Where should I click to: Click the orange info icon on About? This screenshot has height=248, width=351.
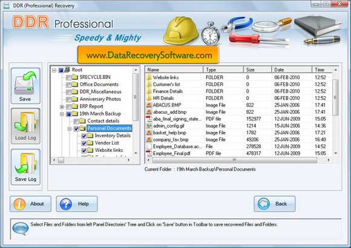click(19, 204)
